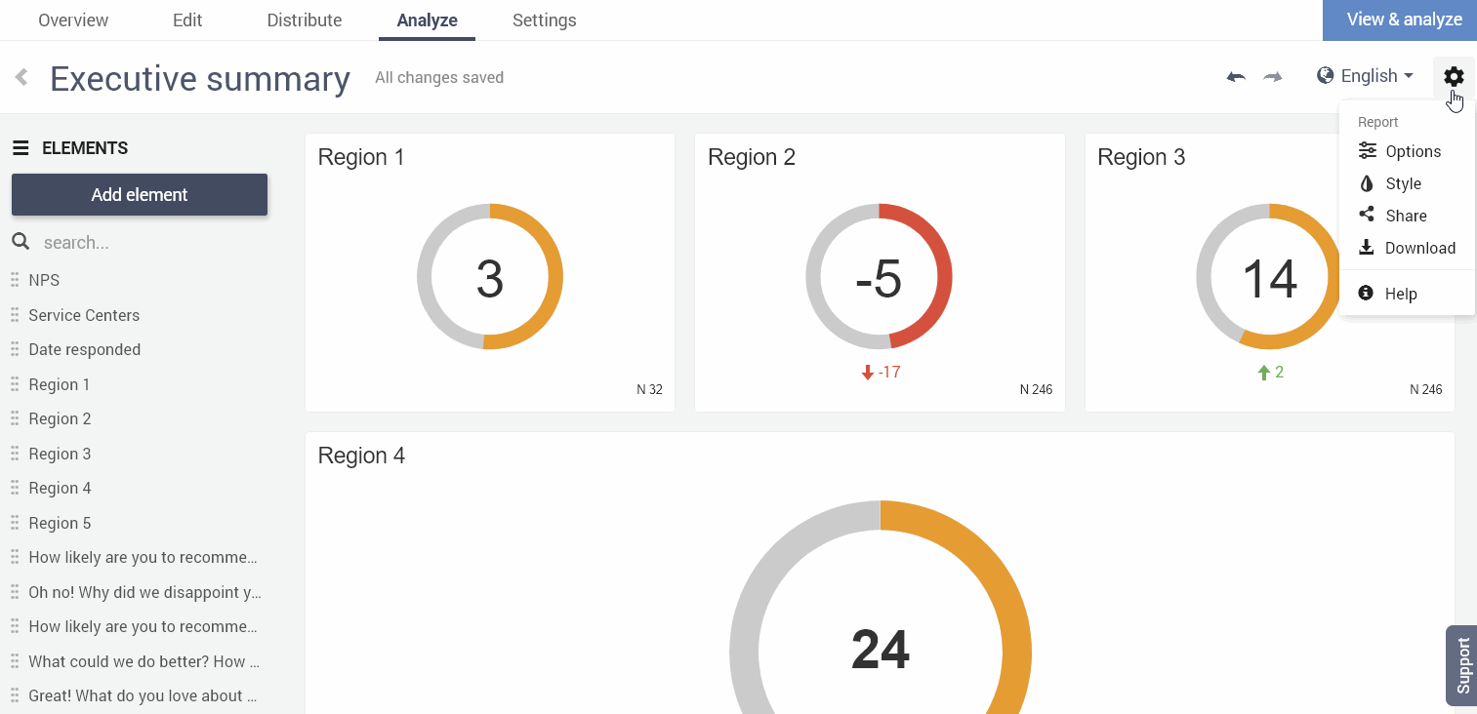Select the Date responded element

pos(85,349)
